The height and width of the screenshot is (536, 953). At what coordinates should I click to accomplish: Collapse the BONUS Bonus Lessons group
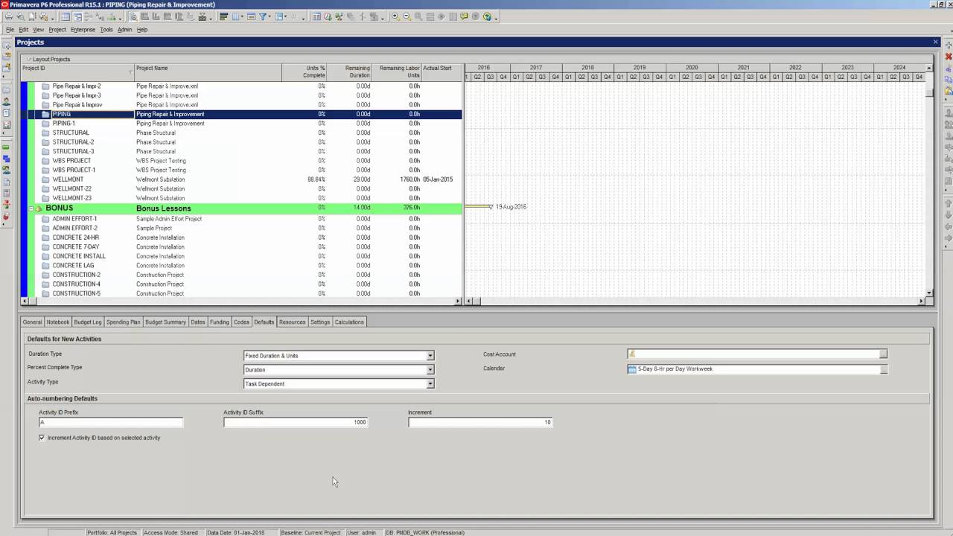point(31,208)
